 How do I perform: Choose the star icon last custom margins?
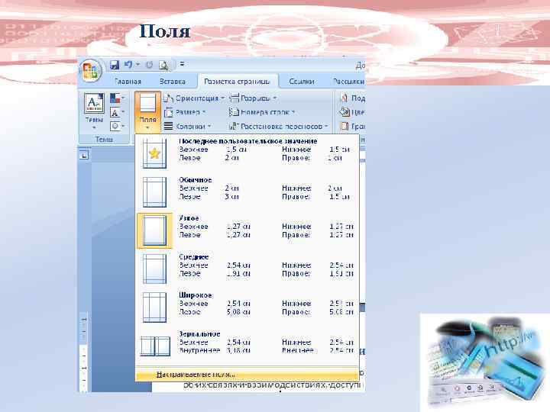click(x=154, y=153)
